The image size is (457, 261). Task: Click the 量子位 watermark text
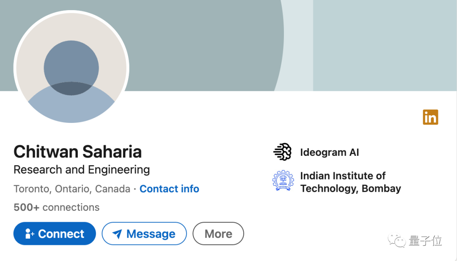click(x=425, y=241)
